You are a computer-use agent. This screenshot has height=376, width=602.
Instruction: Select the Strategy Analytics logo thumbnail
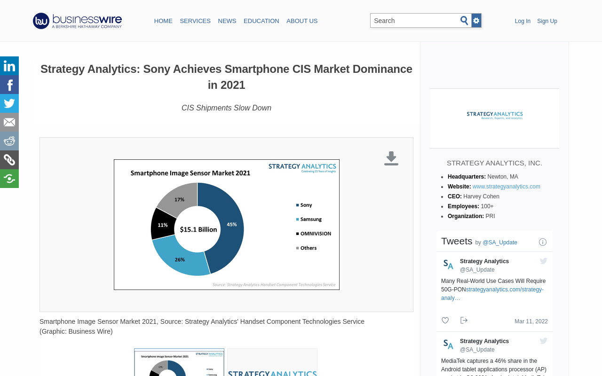(272, 362)
